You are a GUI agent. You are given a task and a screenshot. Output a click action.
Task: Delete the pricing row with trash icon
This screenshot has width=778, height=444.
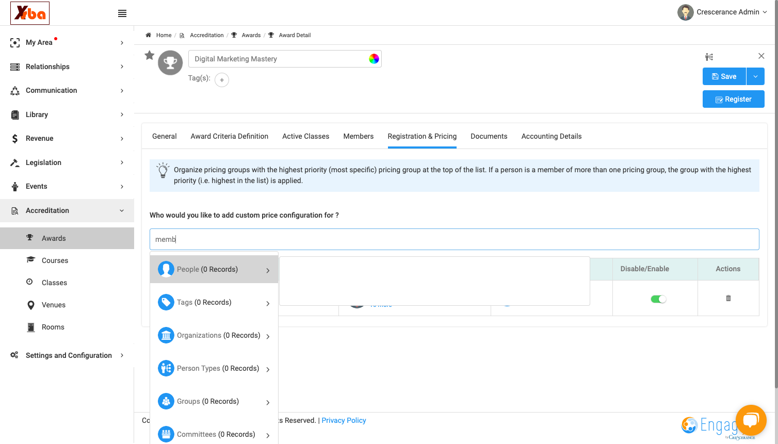tap(728, 298)
